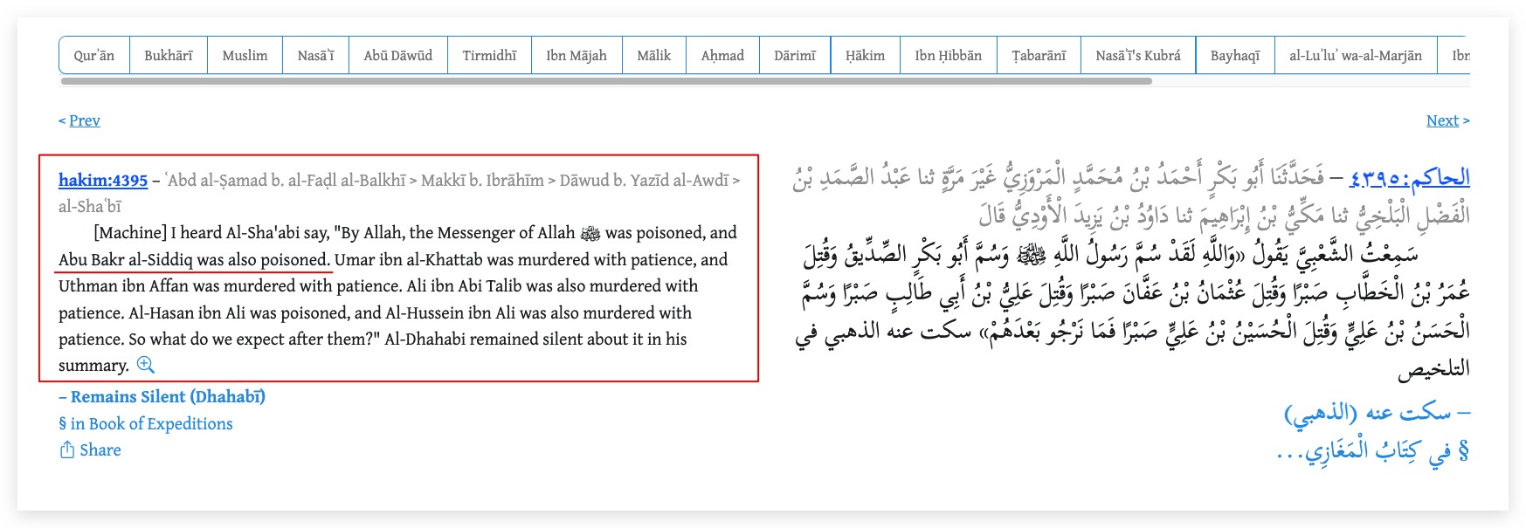Switch to the Ḥākim tab
1526x528 pixels.
865,55
